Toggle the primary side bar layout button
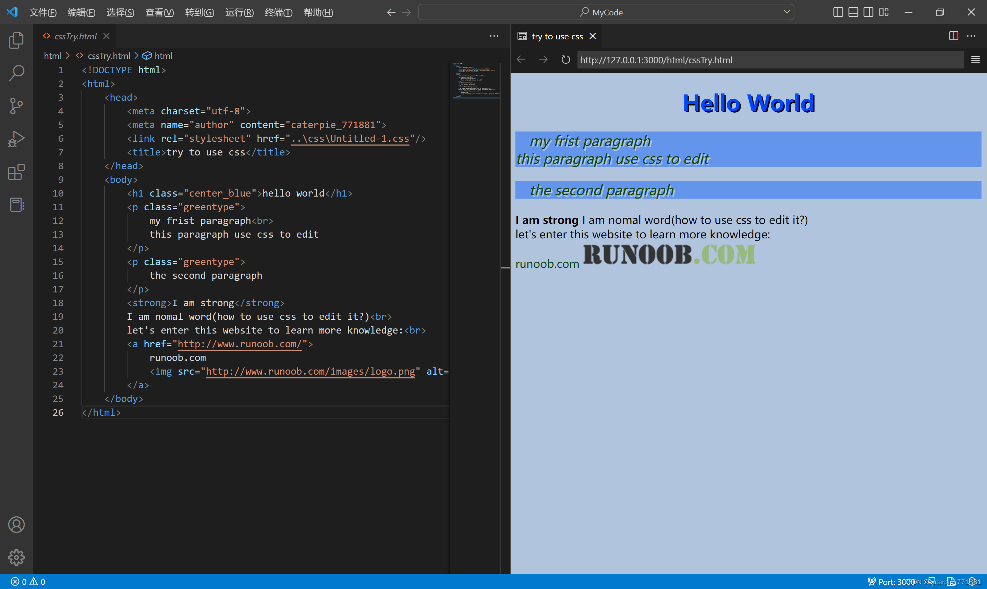Viewport: 987px width, 589px height. pyautogui.click(x=838, y=12)
